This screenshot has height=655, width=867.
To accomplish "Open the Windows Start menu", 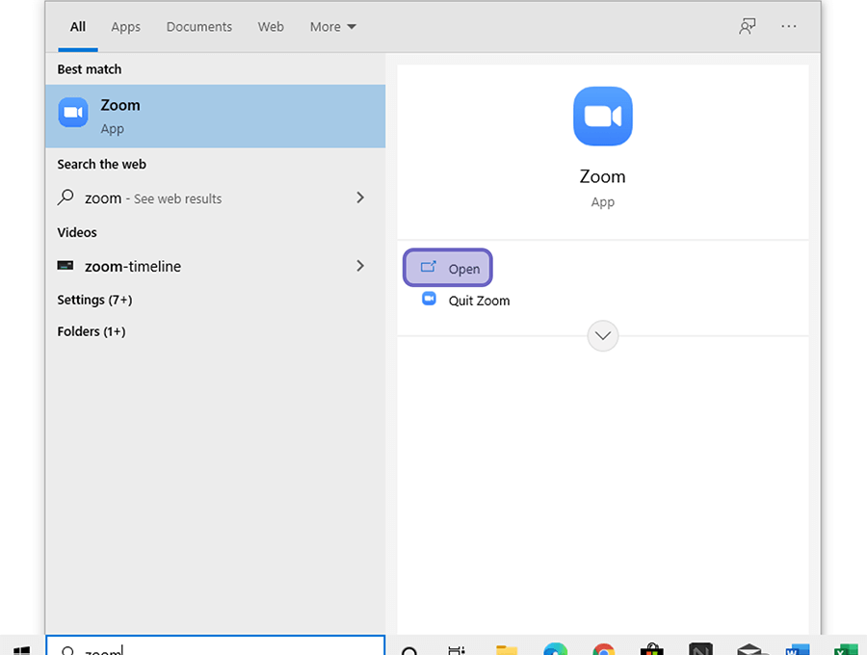I will 21,650.
